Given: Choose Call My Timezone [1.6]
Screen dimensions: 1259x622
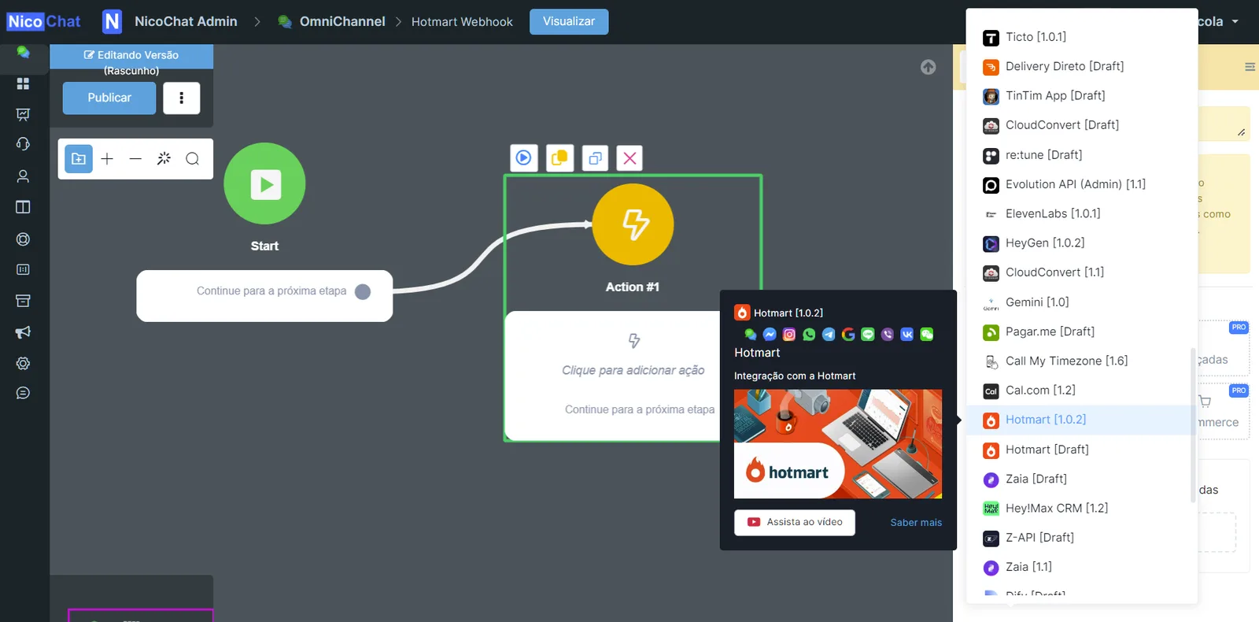Looking at the screenshot, I should [x=1082, y=361].
